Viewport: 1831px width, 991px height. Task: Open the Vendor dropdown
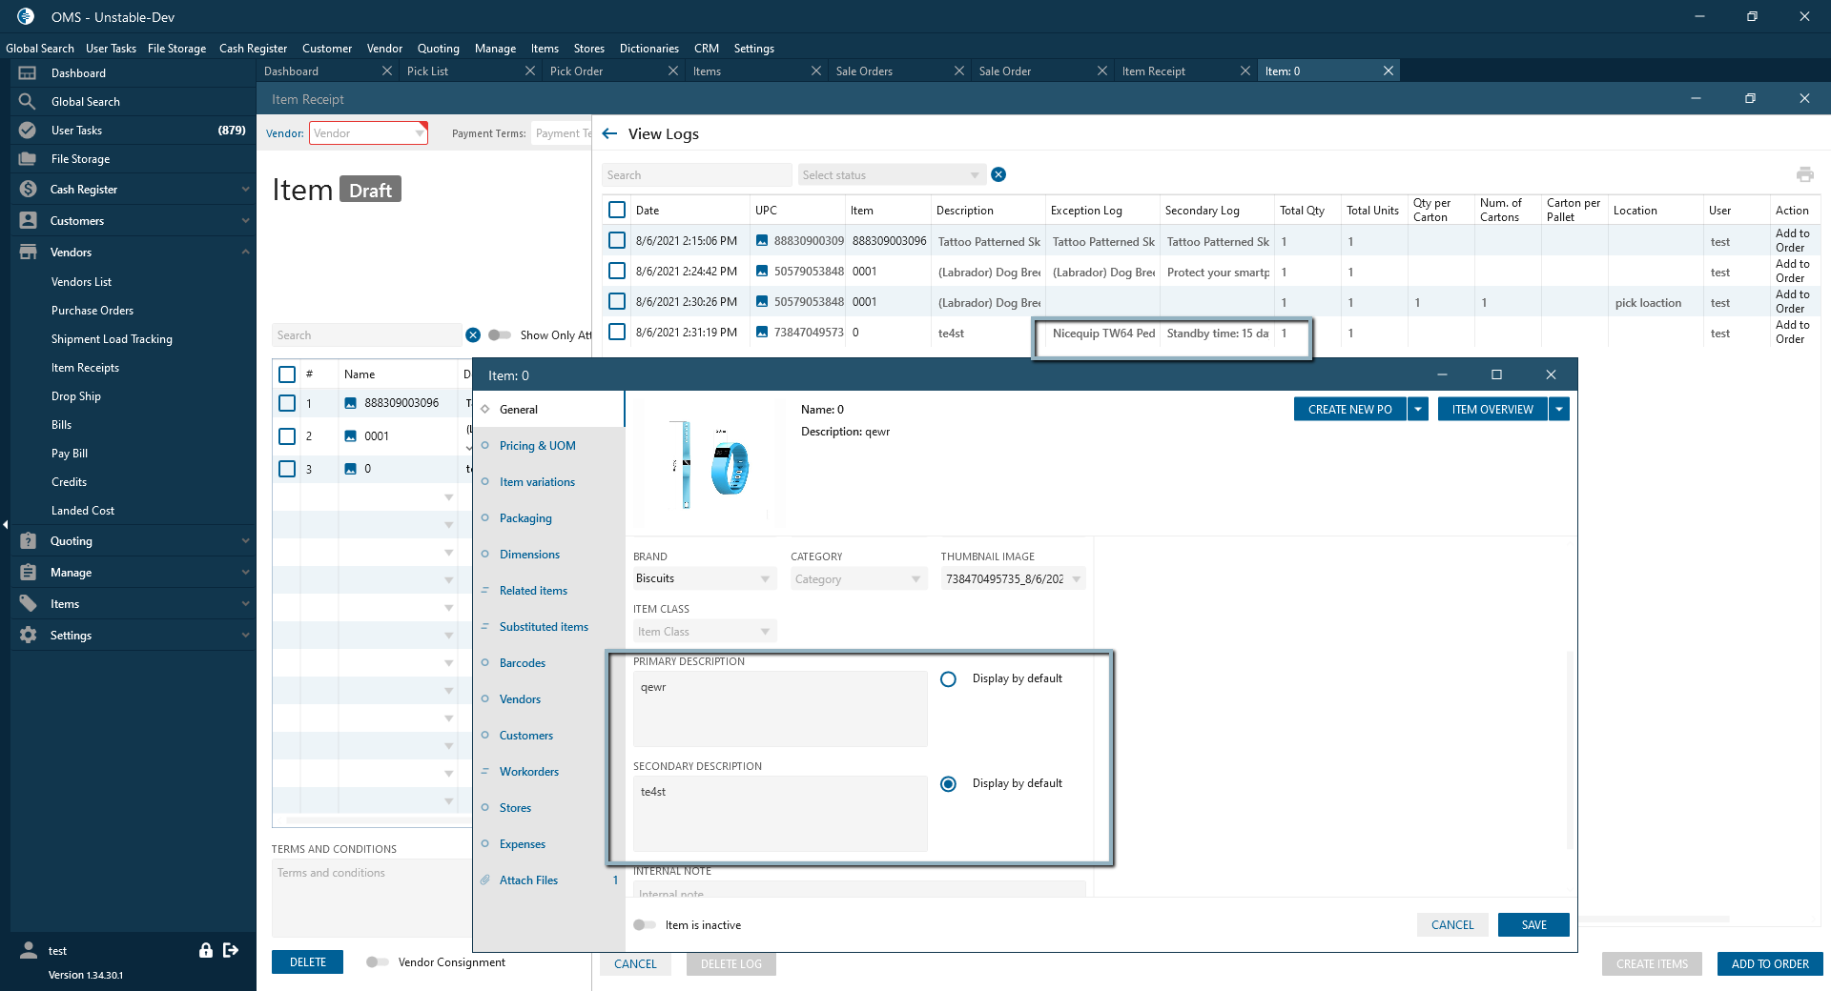[x=420, y=133]
